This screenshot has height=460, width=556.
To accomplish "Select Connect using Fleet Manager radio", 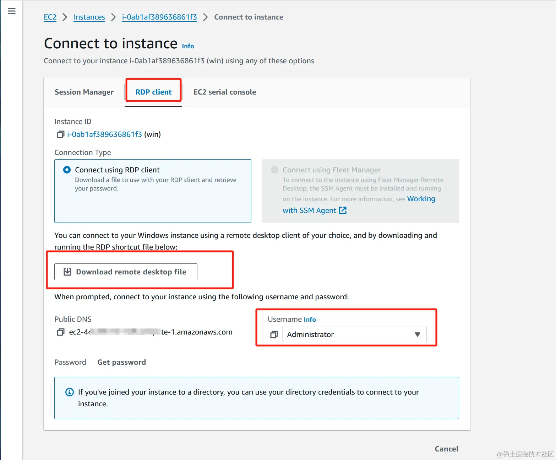I will (x=274, y=170).
